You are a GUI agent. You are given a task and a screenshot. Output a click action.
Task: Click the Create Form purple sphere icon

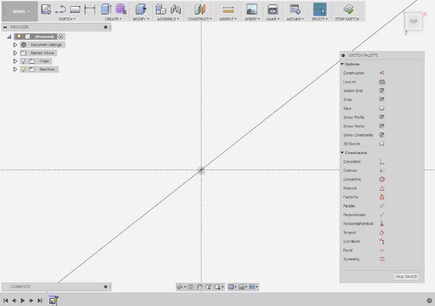coord(121,9)
